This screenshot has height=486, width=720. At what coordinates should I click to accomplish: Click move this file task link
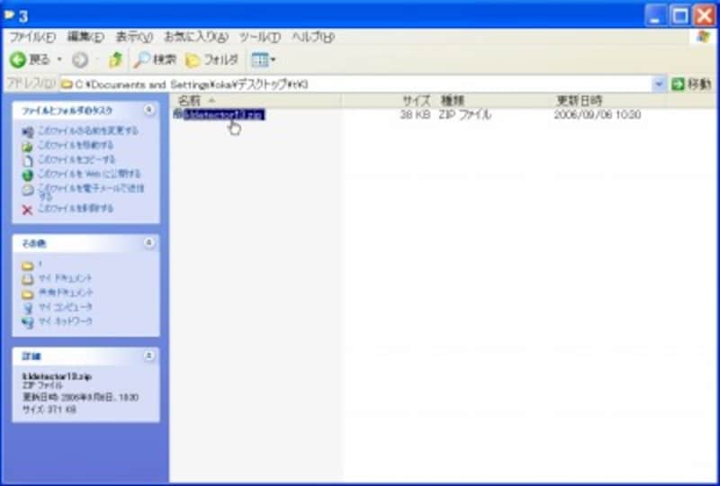click(76, 145)
